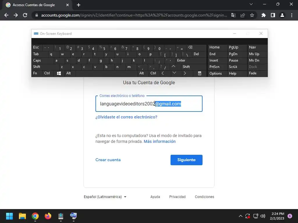Click the left arrow key on On-Screen Keyboard
Viewport: 298px width, 223px height.
(x=163, y=73)
